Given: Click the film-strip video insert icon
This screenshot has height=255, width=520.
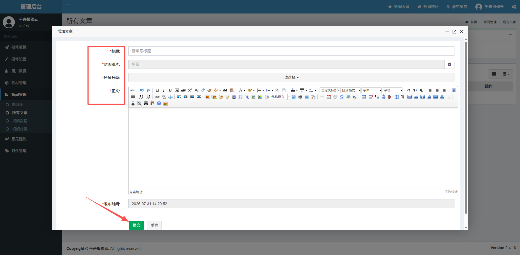Looking at the screenshot, I should (x=234, y=97).
